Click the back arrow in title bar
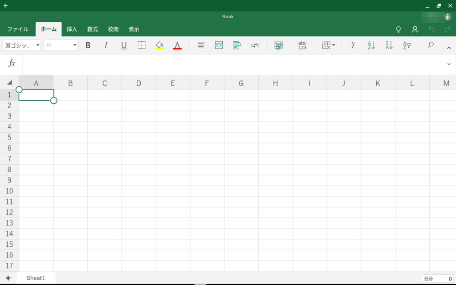The width and height of the screenshot is (456, 285). [6, 5]
